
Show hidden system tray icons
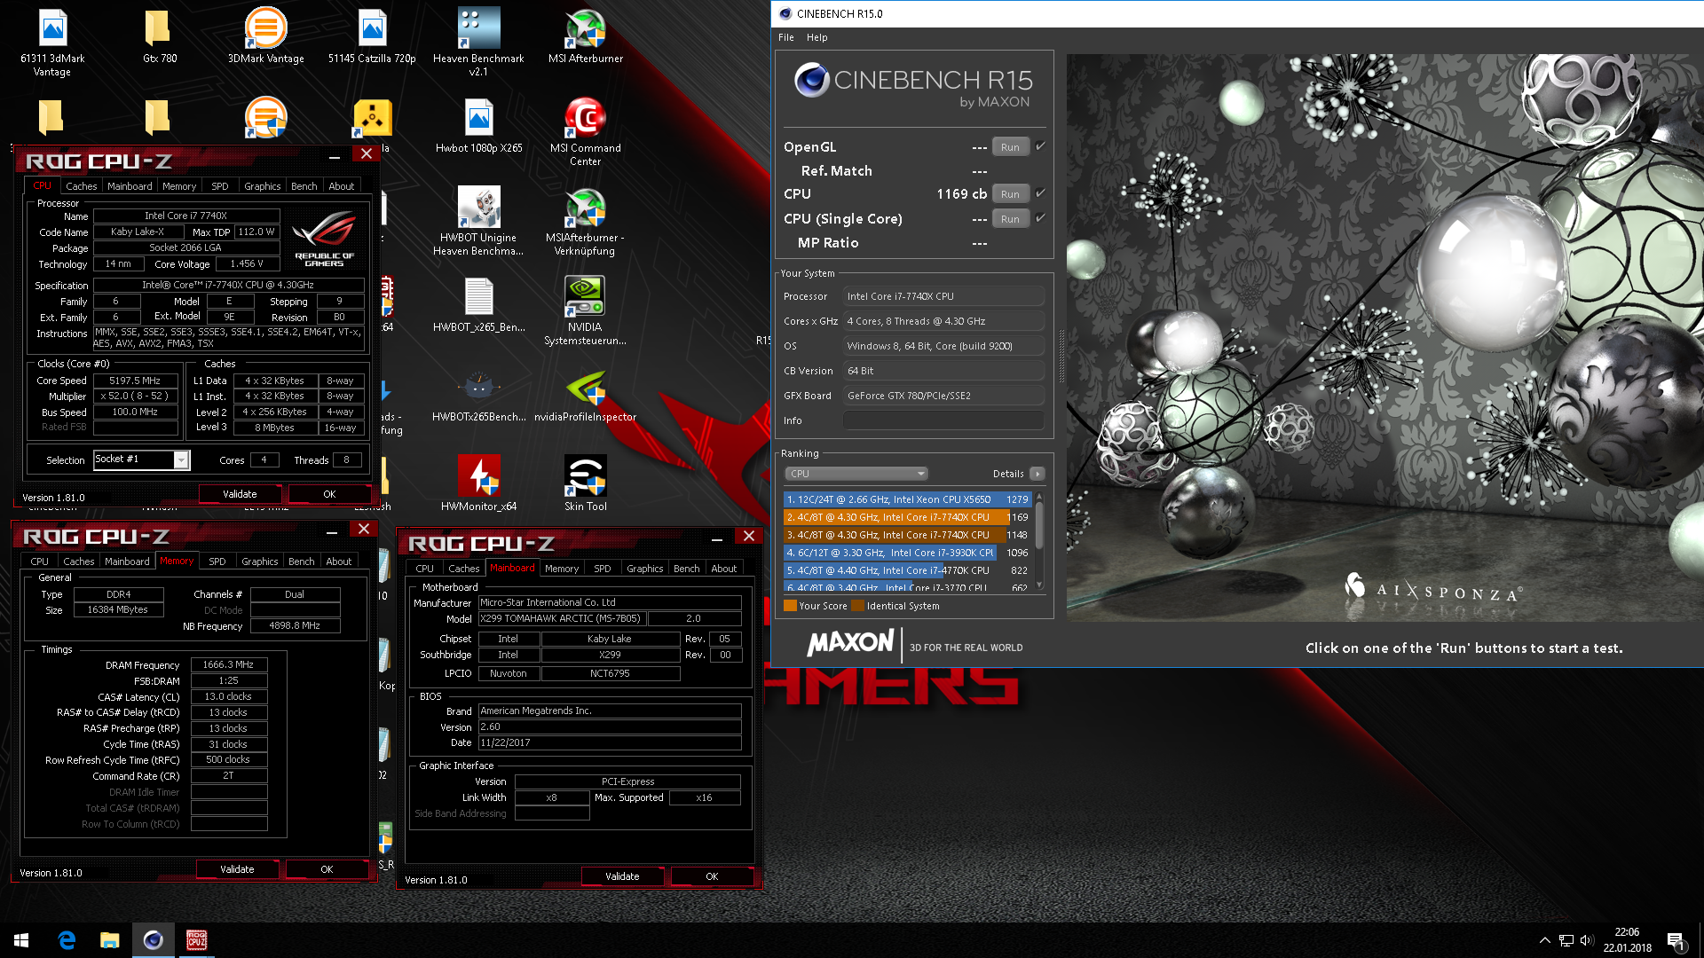(x=1544, y=940)
